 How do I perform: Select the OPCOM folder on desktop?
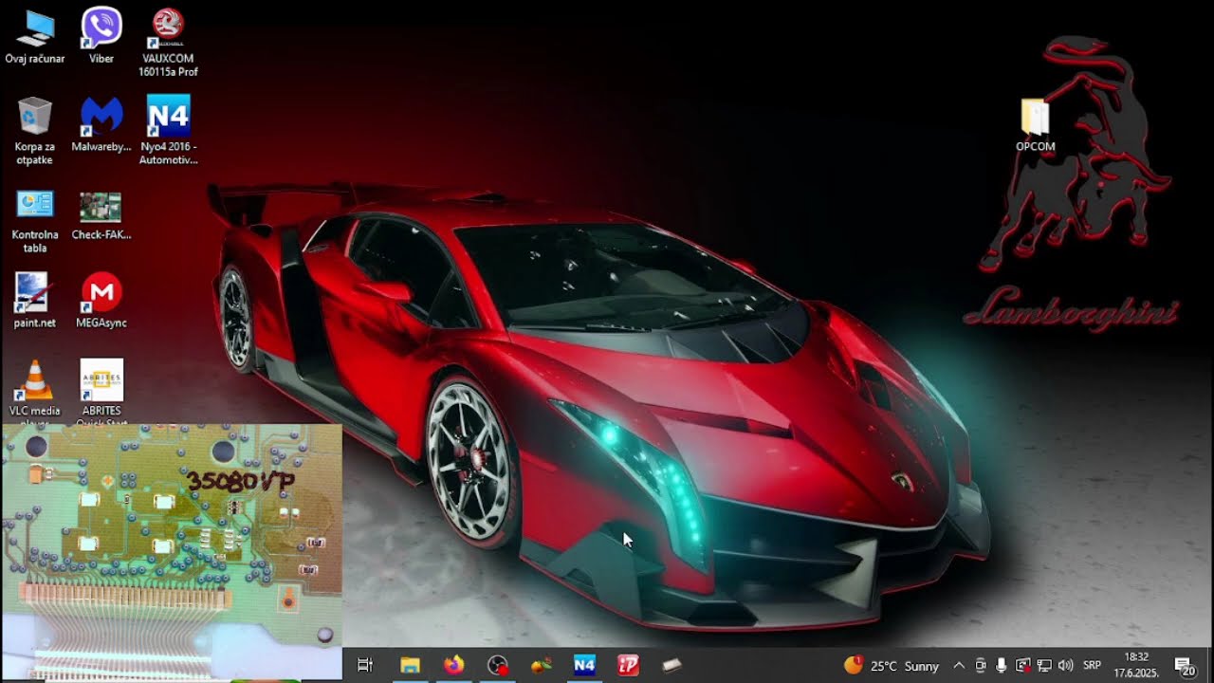click(1036, 124)
